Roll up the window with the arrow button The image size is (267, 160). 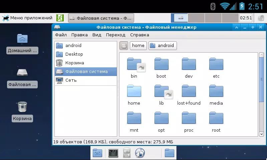(x=237, y=27)
